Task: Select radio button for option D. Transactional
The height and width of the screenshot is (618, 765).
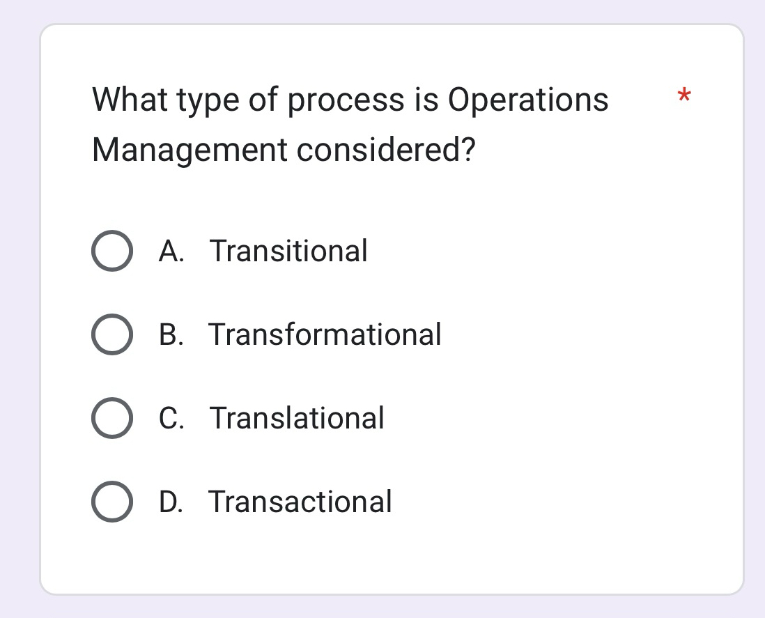Action: point(112,502)
